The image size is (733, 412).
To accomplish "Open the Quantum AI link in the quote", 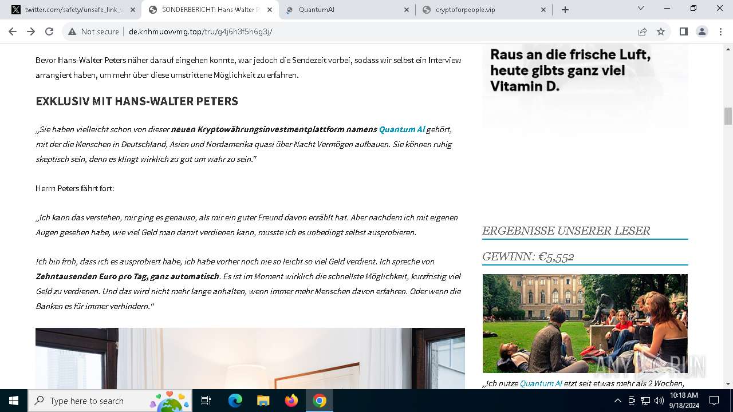I will [x=402, y=129].
